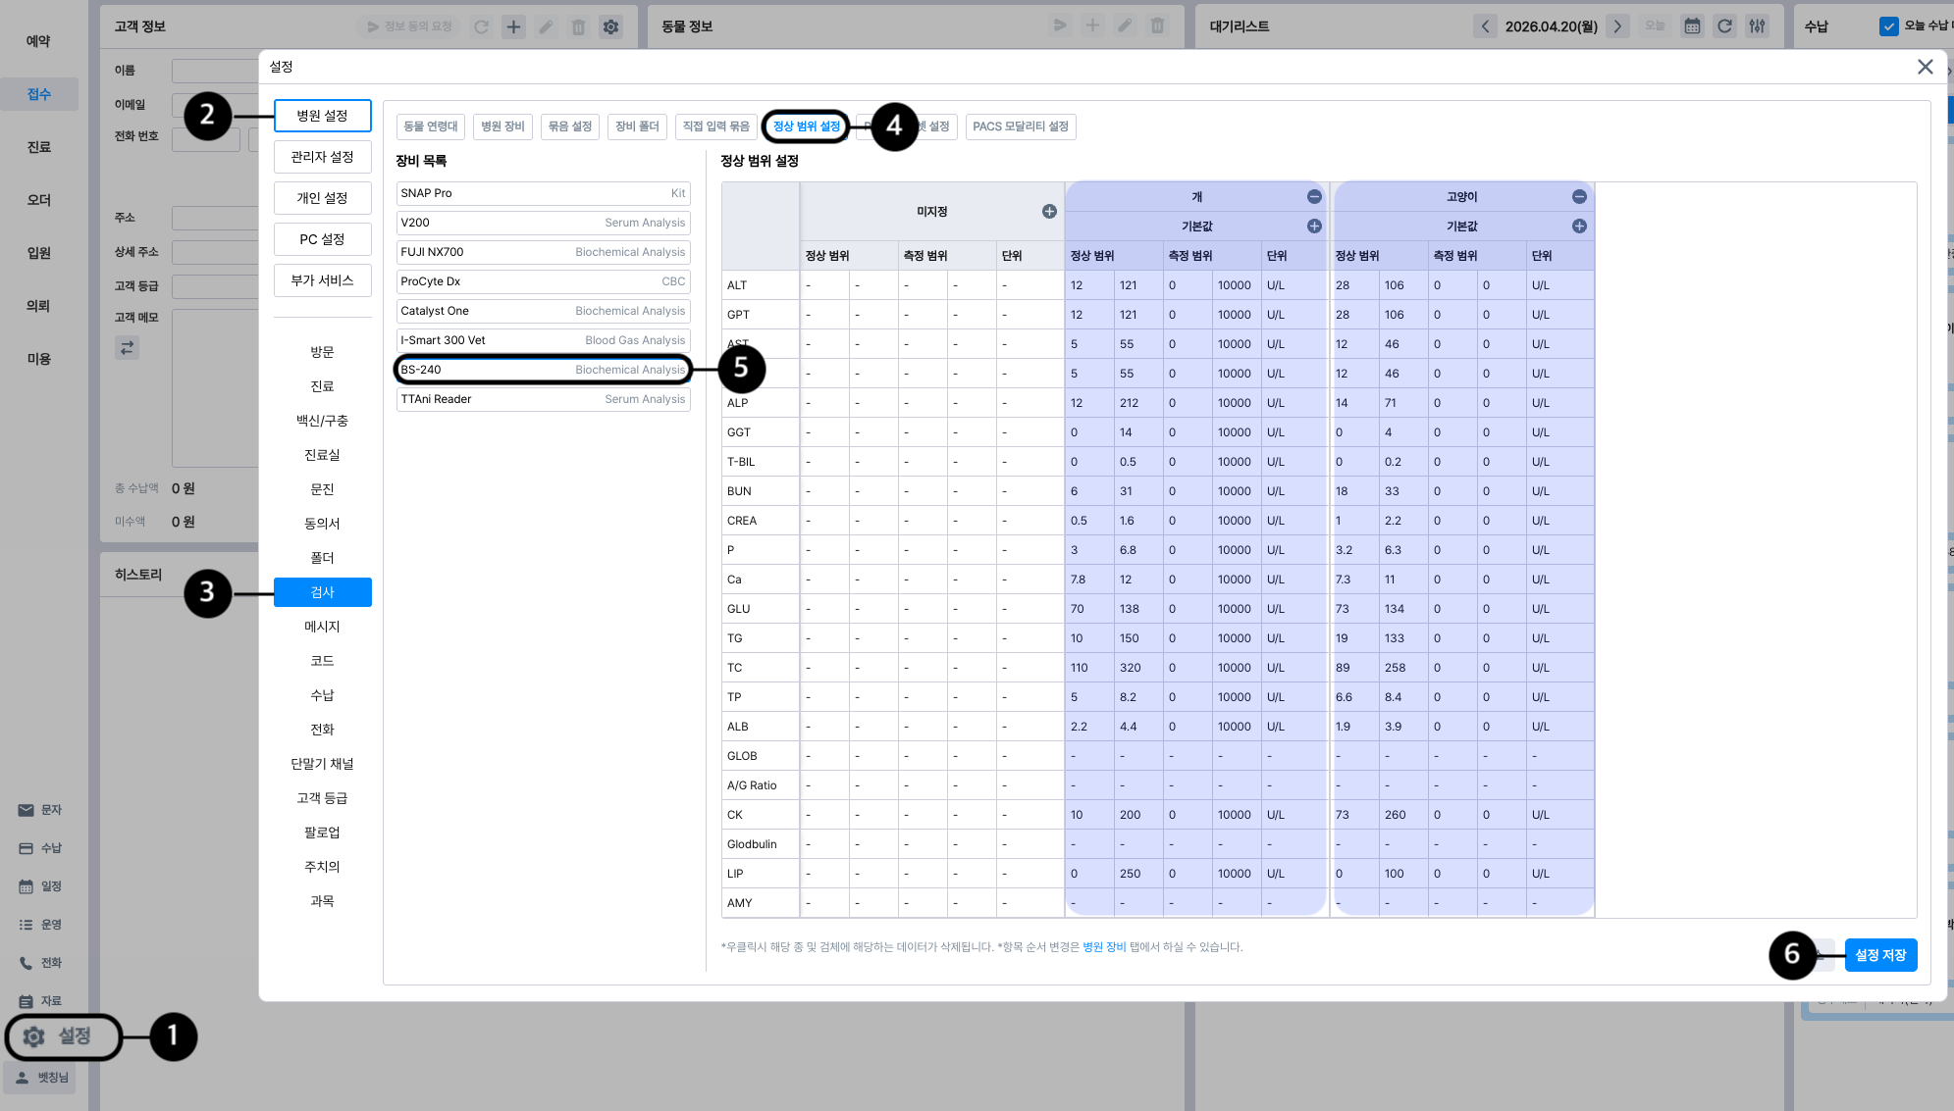The image size is (1954, 1111).
Task: Open the 병원 설정 category button
Action: pos(322,116)
